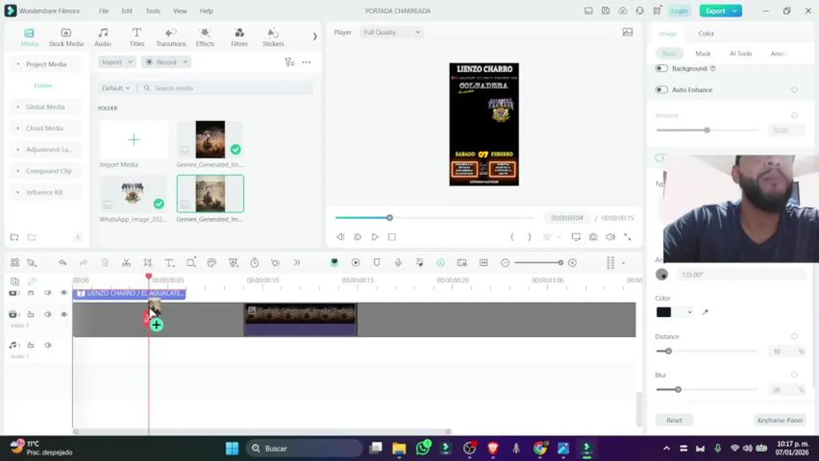Open the View menu
The image size is (819, 461).
click(x=180, y=11)
